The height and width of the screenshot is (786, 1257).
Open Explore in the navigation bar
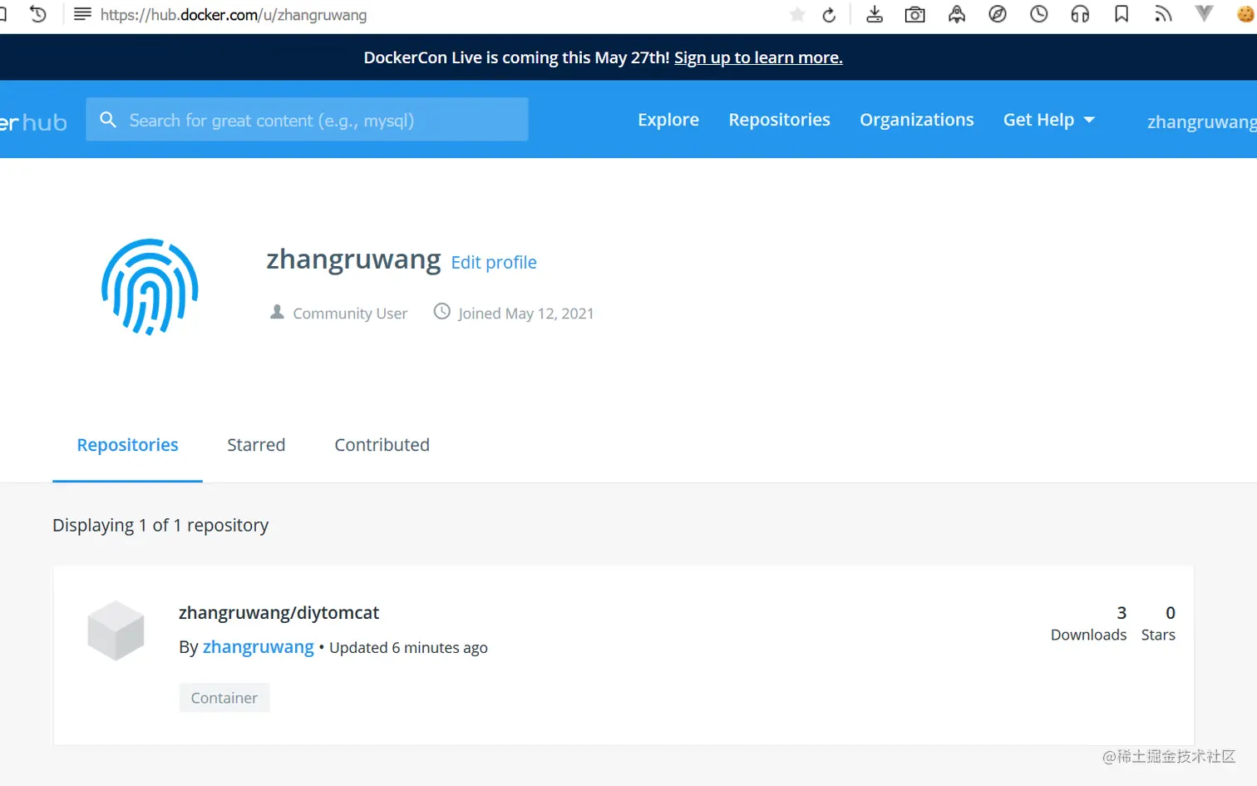point(668,120)
